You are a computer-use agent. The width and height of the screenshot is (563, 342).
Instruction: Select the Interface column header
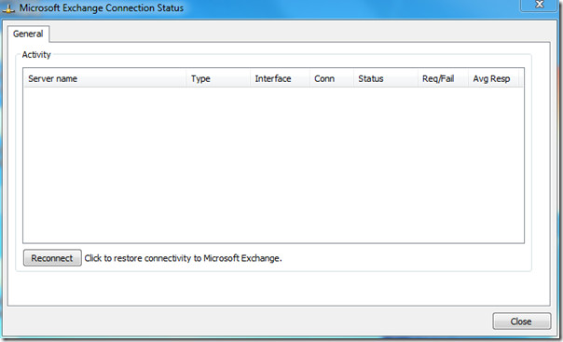pos(280,78)
